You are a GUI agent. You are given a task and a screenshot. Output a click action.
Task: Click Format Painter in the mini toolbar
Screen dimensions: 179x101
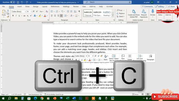102,56
